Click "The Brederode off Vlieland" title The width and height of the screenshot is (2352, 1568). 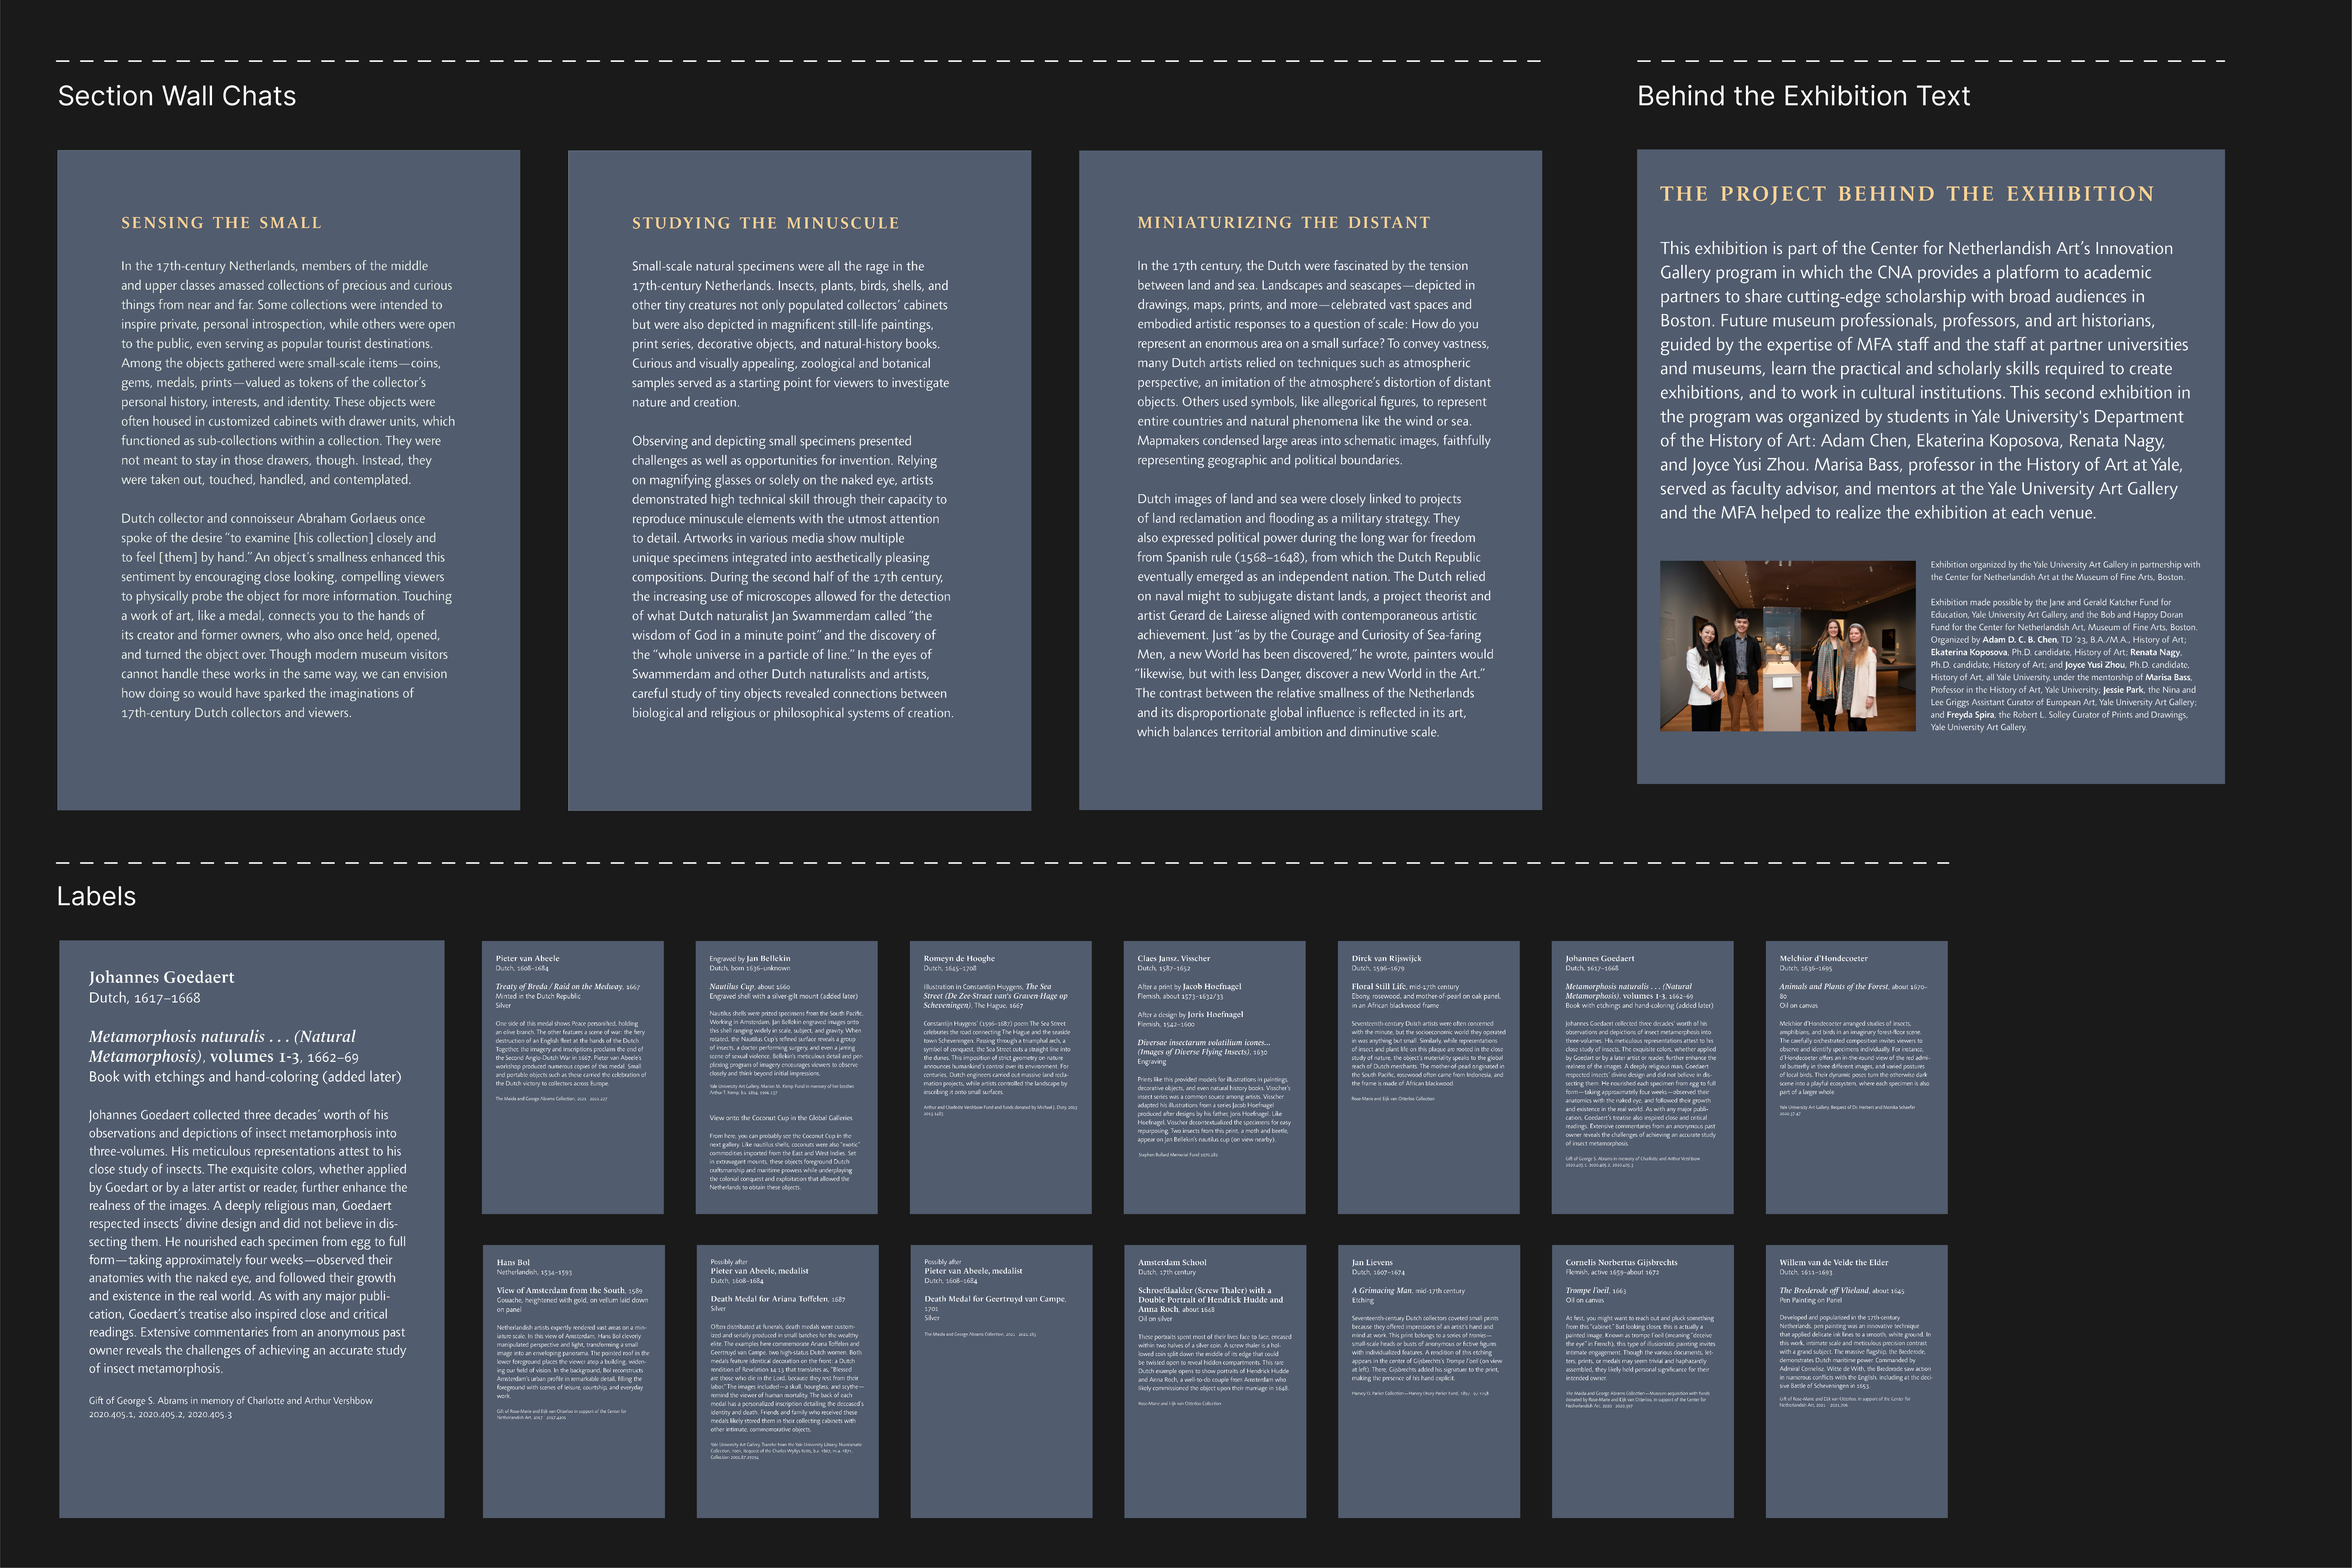tap(1841, 1290)
